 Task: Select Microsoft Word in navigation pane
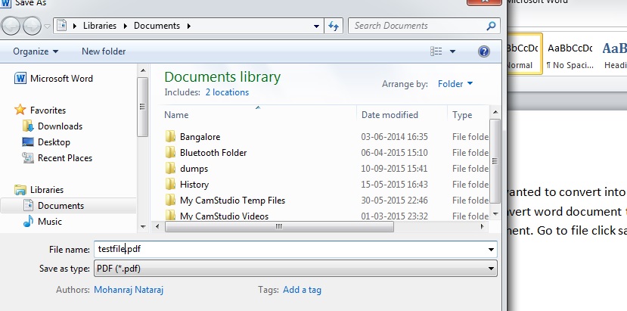coord(54,79)
